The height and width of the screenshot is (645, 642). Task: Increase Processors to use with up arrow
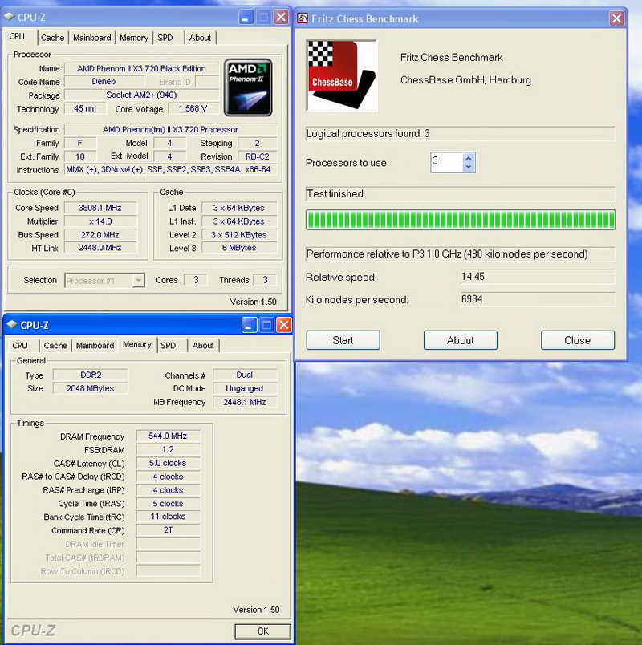tap(469, 158)
